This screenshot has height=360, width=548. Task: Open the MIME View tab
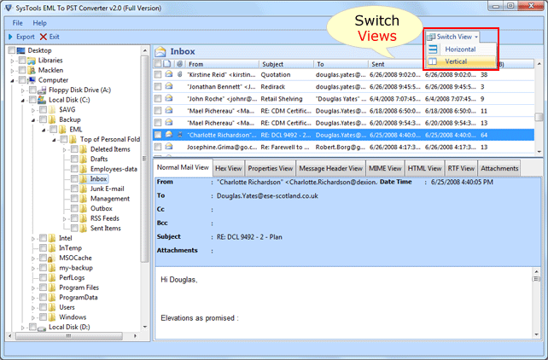click(x=385, y=168)
